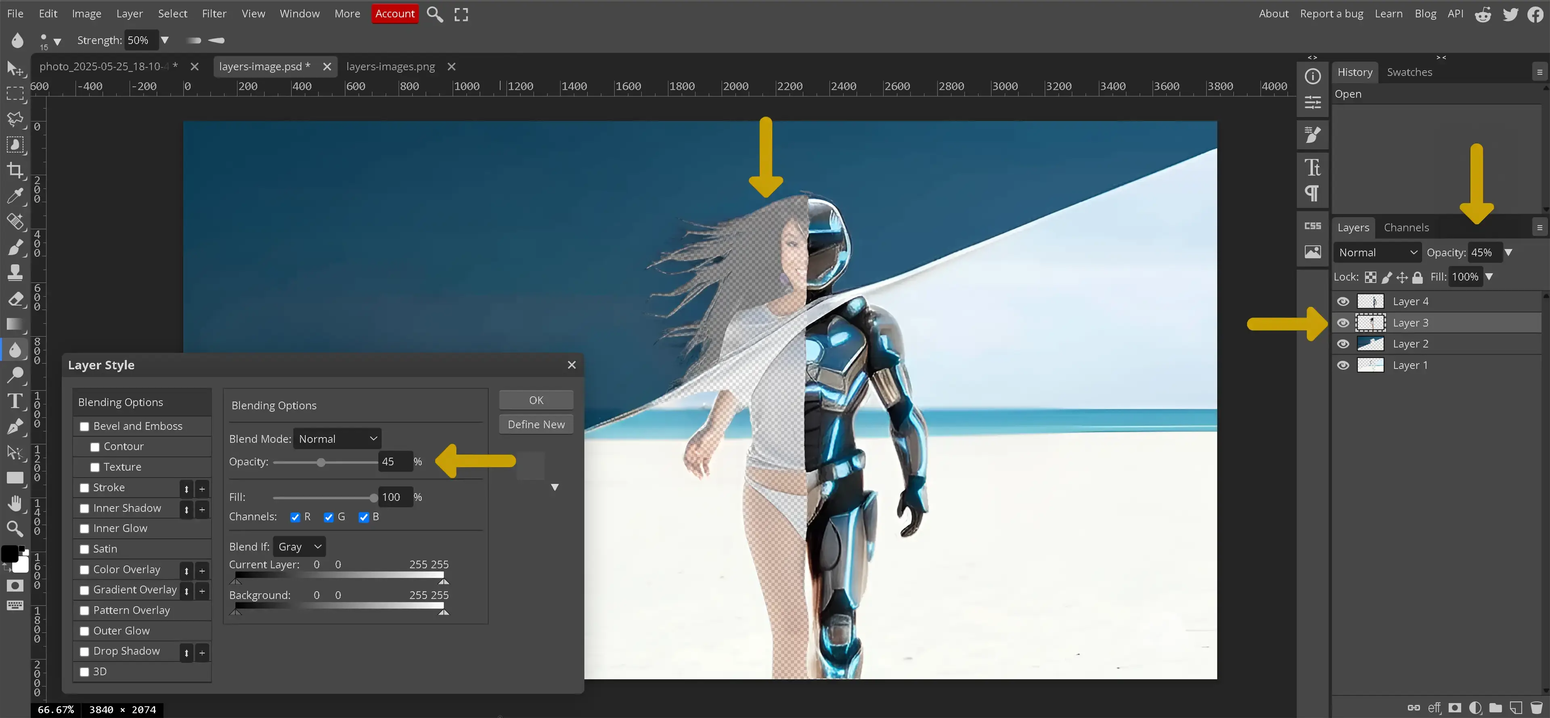Select the Rectangle Select tool

pyautogui.click(x=15, y=94)
